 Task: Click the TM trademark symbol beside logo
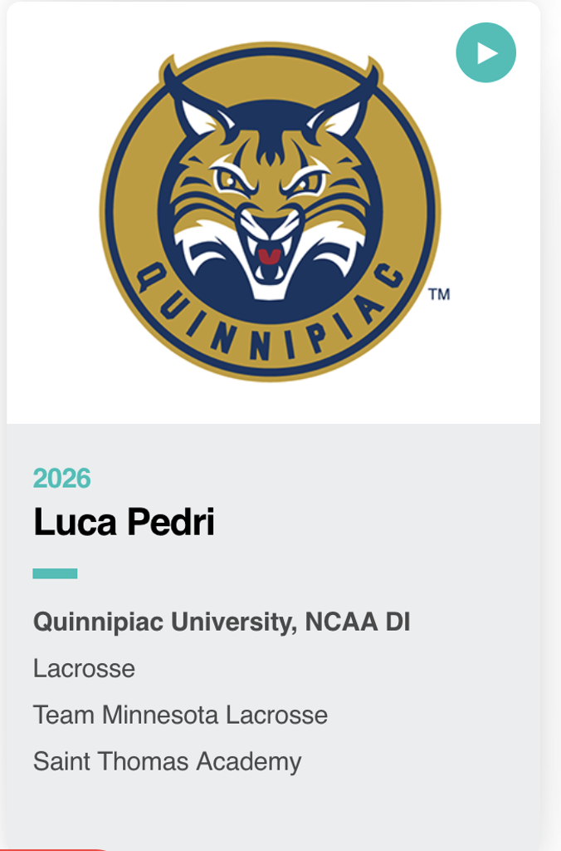pos(439,294)
